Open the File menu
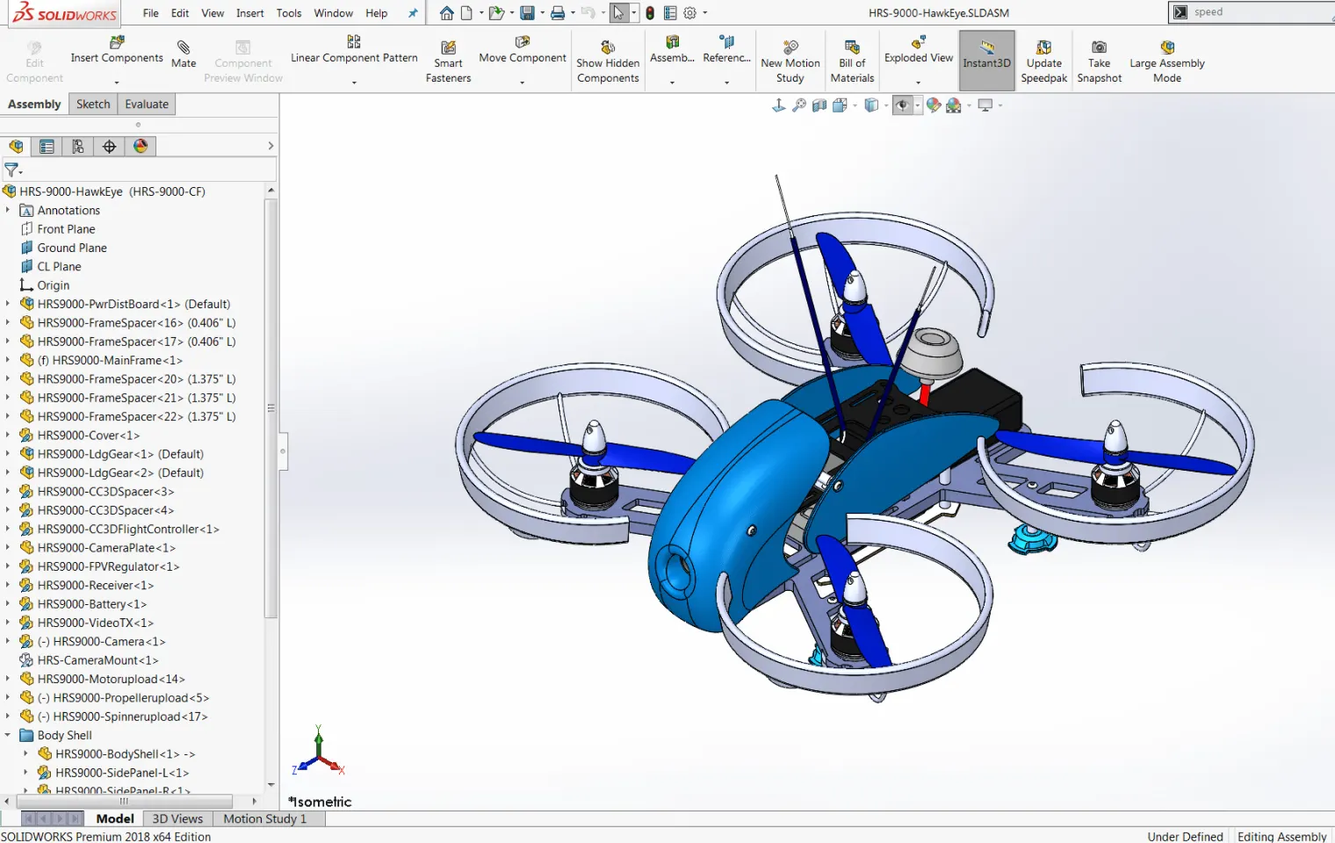The image size is (1335, 843). 151,13
